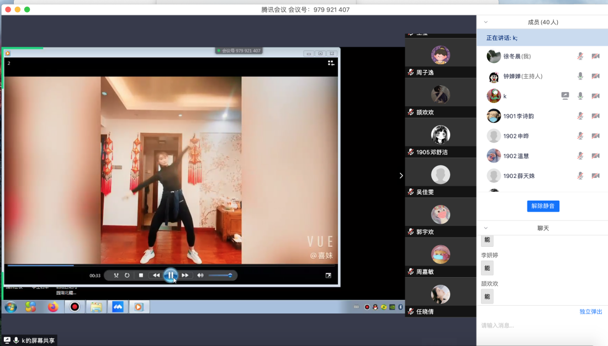
Task: Click microphone icon for 徐冬晨(我)
Action: coord(580,56)
